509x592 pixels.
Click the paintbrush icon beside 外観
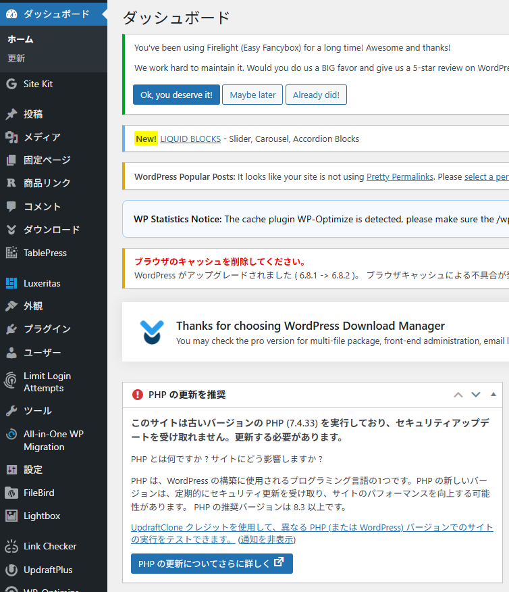[11, 306]
